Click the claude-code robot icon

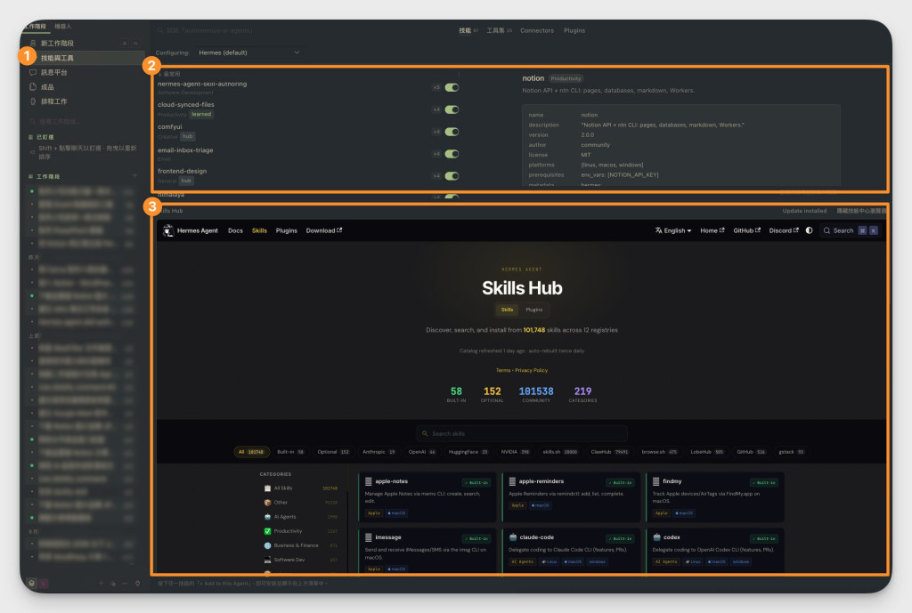click(x=513, y=536)
